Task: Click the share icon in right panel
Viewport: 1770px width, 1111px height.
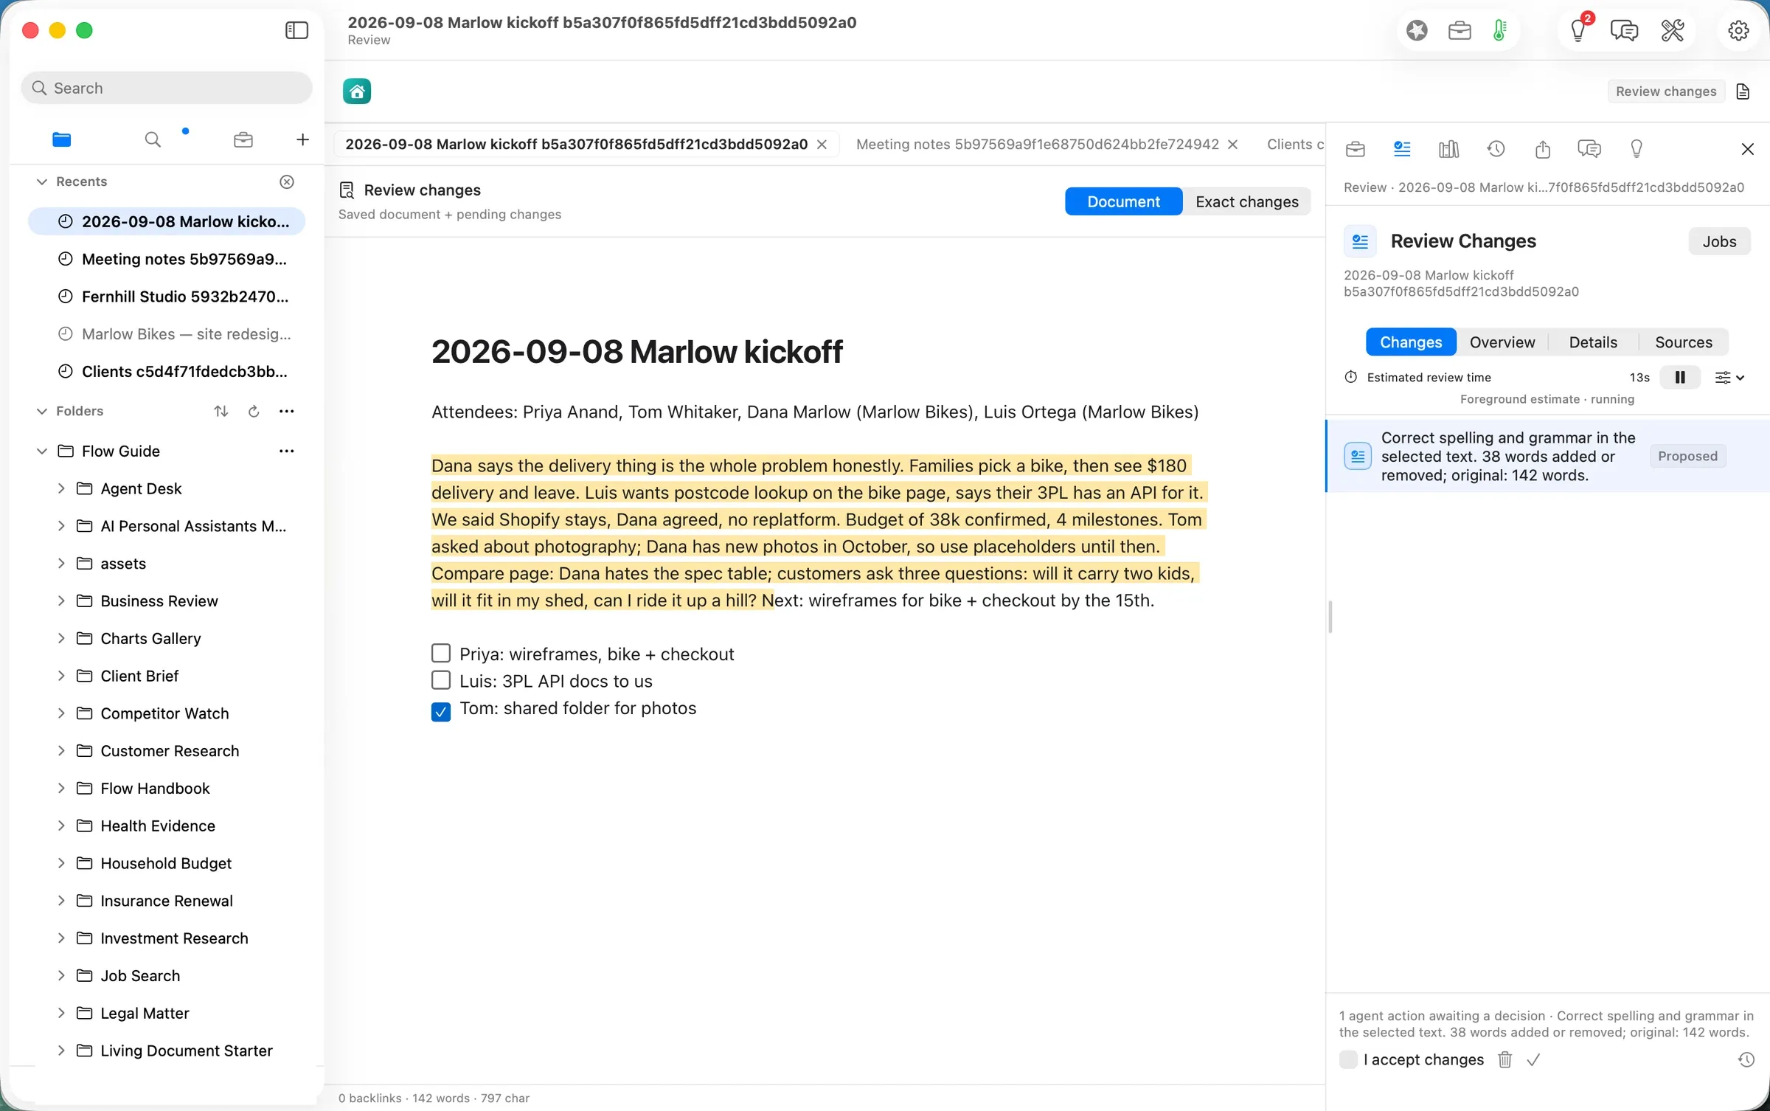Action: pyautogui.click(x=1543, y=149)
